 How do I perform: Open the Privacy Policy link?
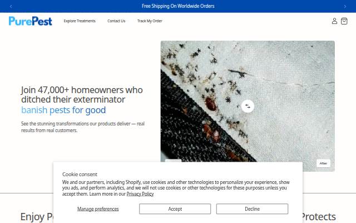coord(140,194)
